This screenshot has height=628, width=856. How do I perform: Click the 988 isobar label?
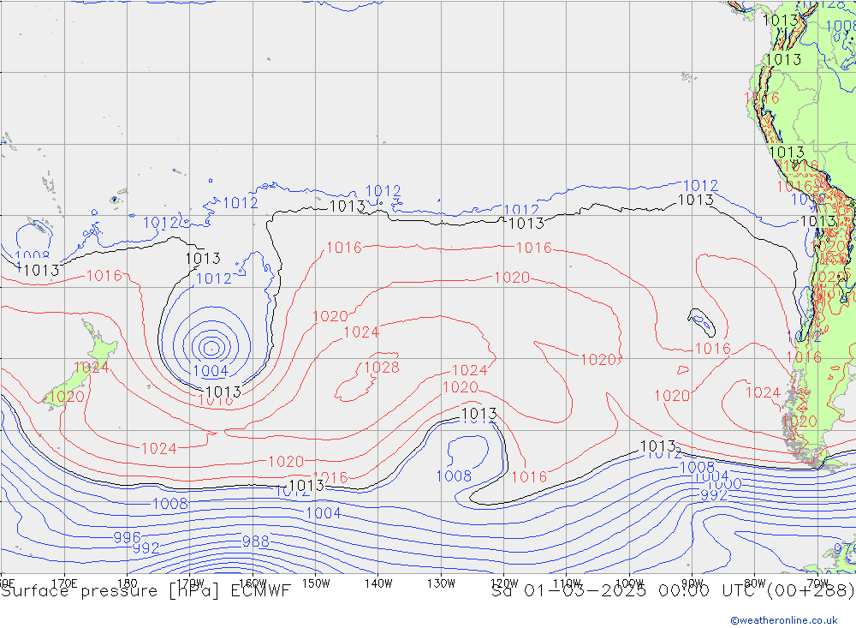[x=255, y=541]
